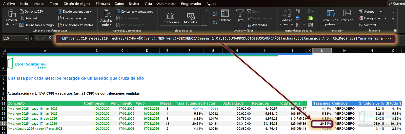The width and height of the screenshot is (405, 134).
Task: Select the Monedas data type
Action: click(x=190, y=18)
